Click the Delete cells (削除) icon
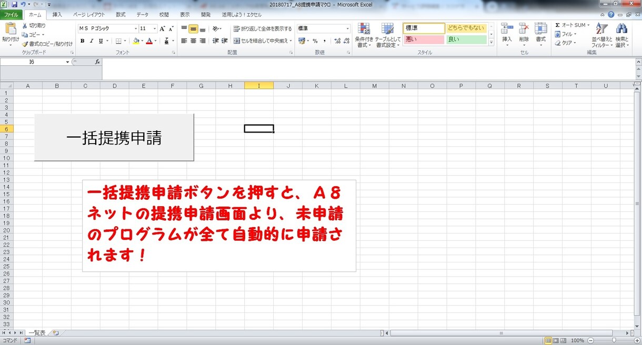Viewport: 642px width, 345px height. (524, 29)
